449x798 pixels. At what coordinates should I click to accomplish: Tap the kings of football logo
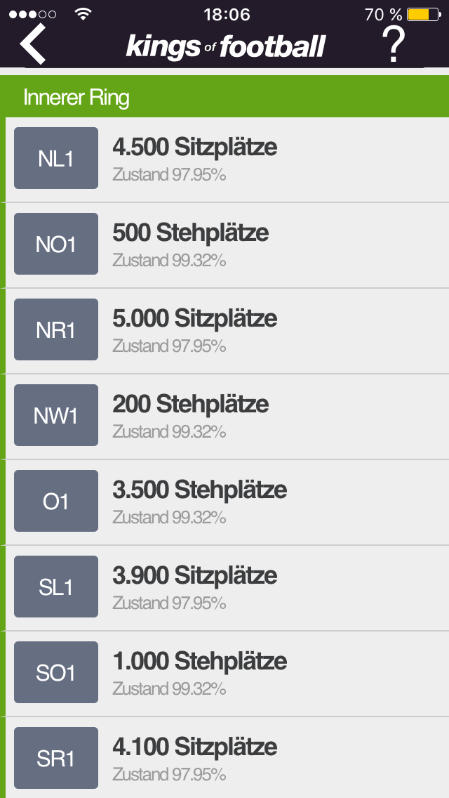226,46
